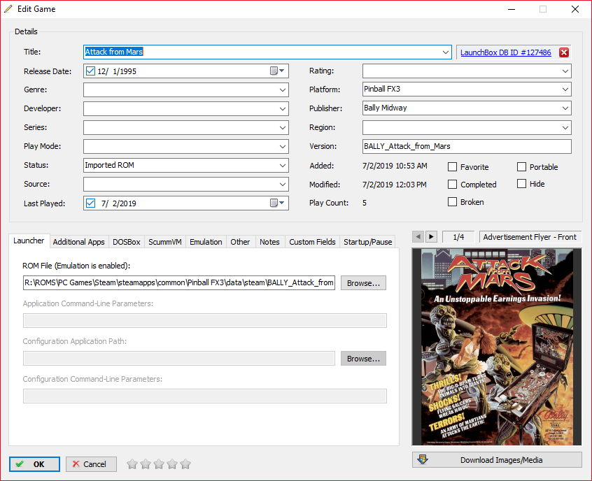Go to the Emulation tab
The width and height of the screenshot is (592, 481).
tap(206, 242)
